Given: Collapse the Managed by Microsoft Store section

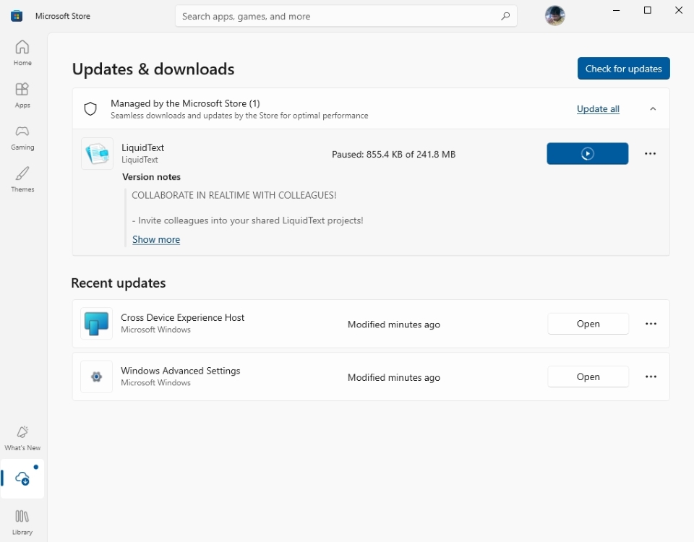Looking at the screenshot, I should pos(653,108).
